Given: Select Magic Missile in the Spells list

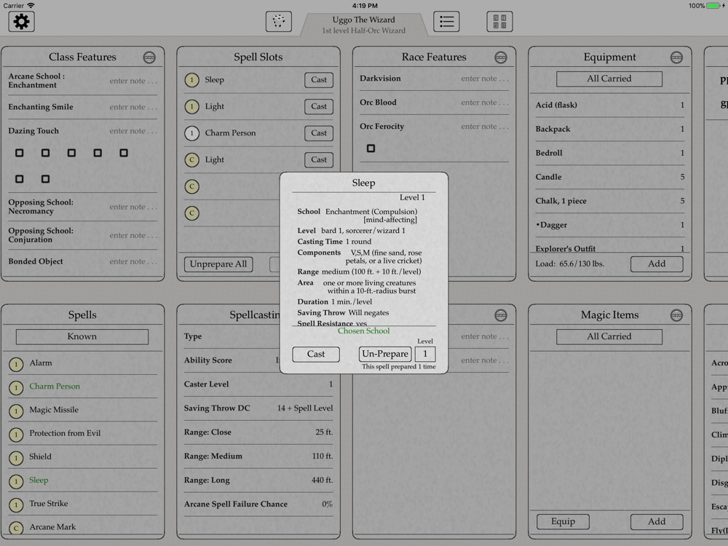Looking at the screenshot, I should click(x=54, y=410).
